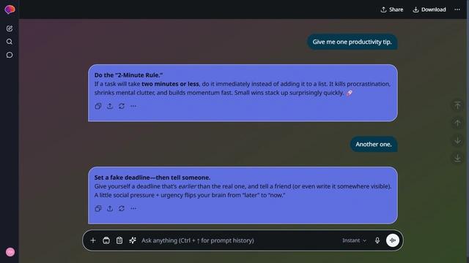
Task: Regenerate the fake deadline response
Action: coord(122,208)
